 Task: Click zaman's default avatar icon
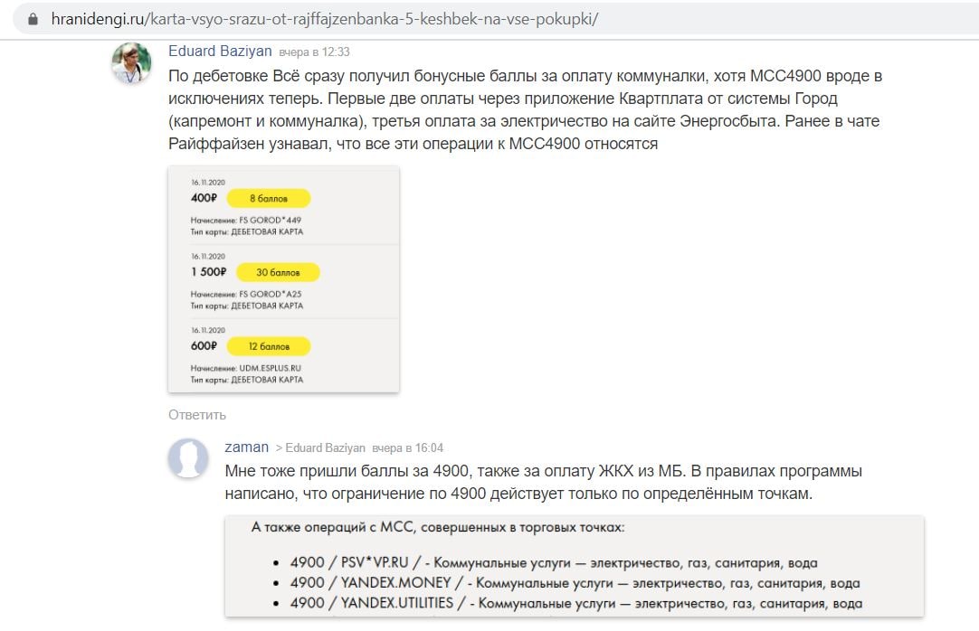[188, 457]
